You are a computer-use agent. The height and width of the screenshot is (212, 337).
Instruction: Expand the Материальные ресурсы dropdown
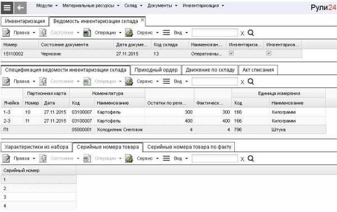point(90,6)
